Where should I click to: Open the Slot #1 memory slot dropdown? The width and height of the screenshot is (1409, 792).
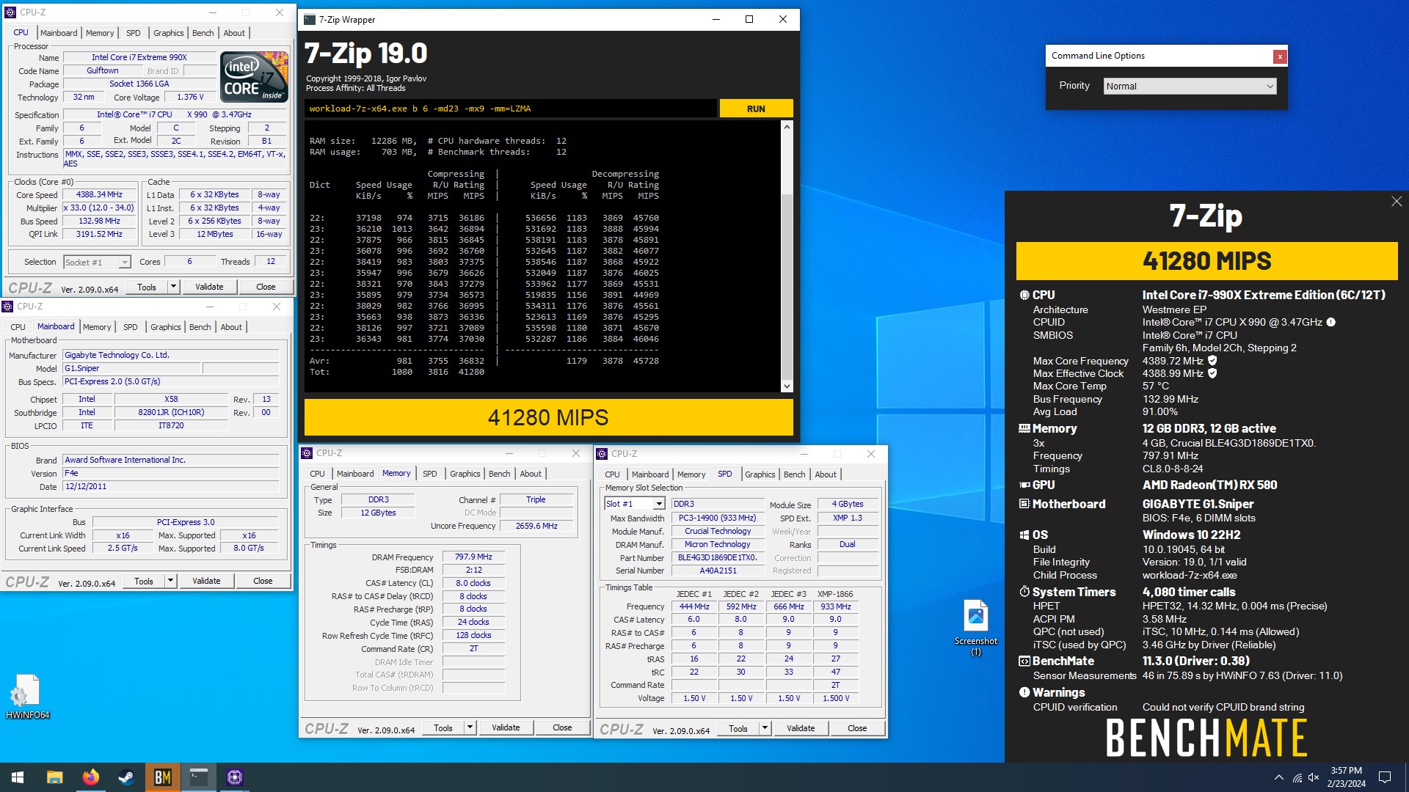635,504
